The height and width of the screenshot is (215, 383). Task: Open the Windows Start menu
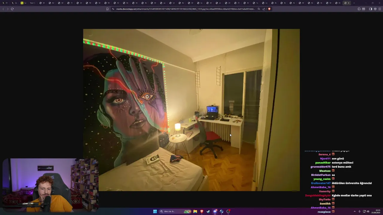155,211
